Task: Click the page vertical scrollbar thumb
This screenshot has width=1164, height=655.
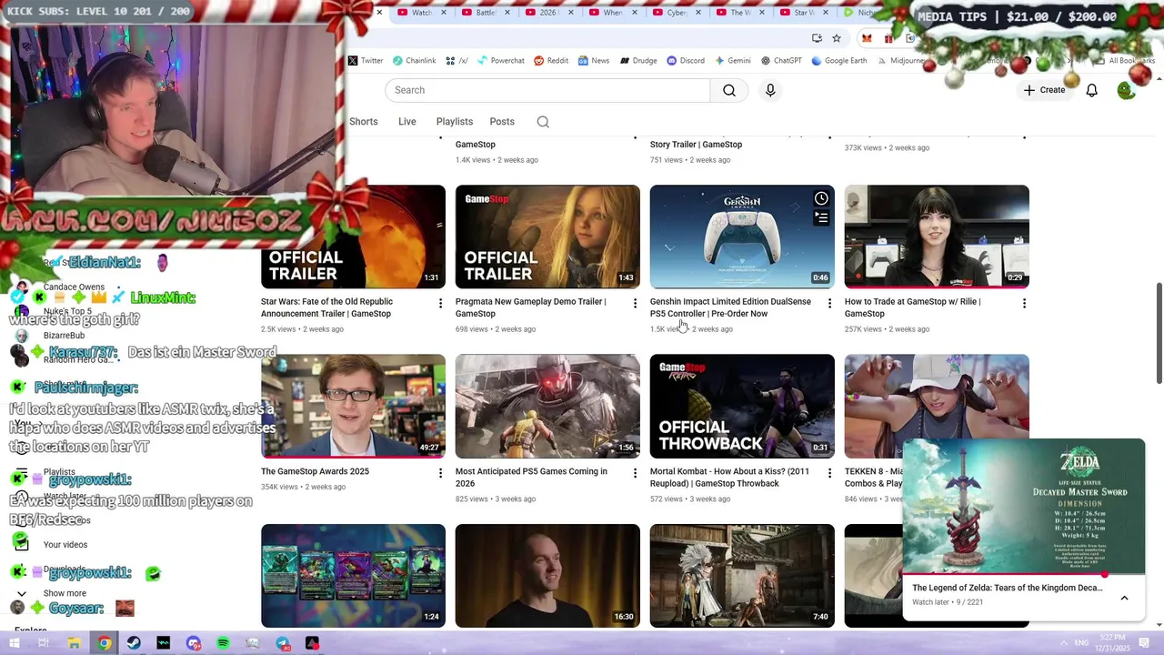Action: pyautogui.click(x=1159, y=333)
